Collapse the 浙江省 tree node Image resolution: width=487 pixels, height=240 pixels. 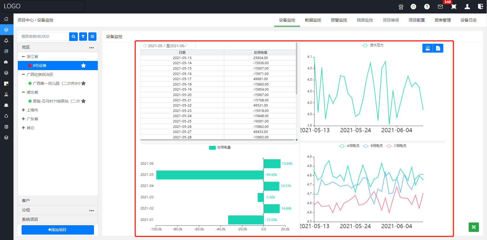[23, 57]
